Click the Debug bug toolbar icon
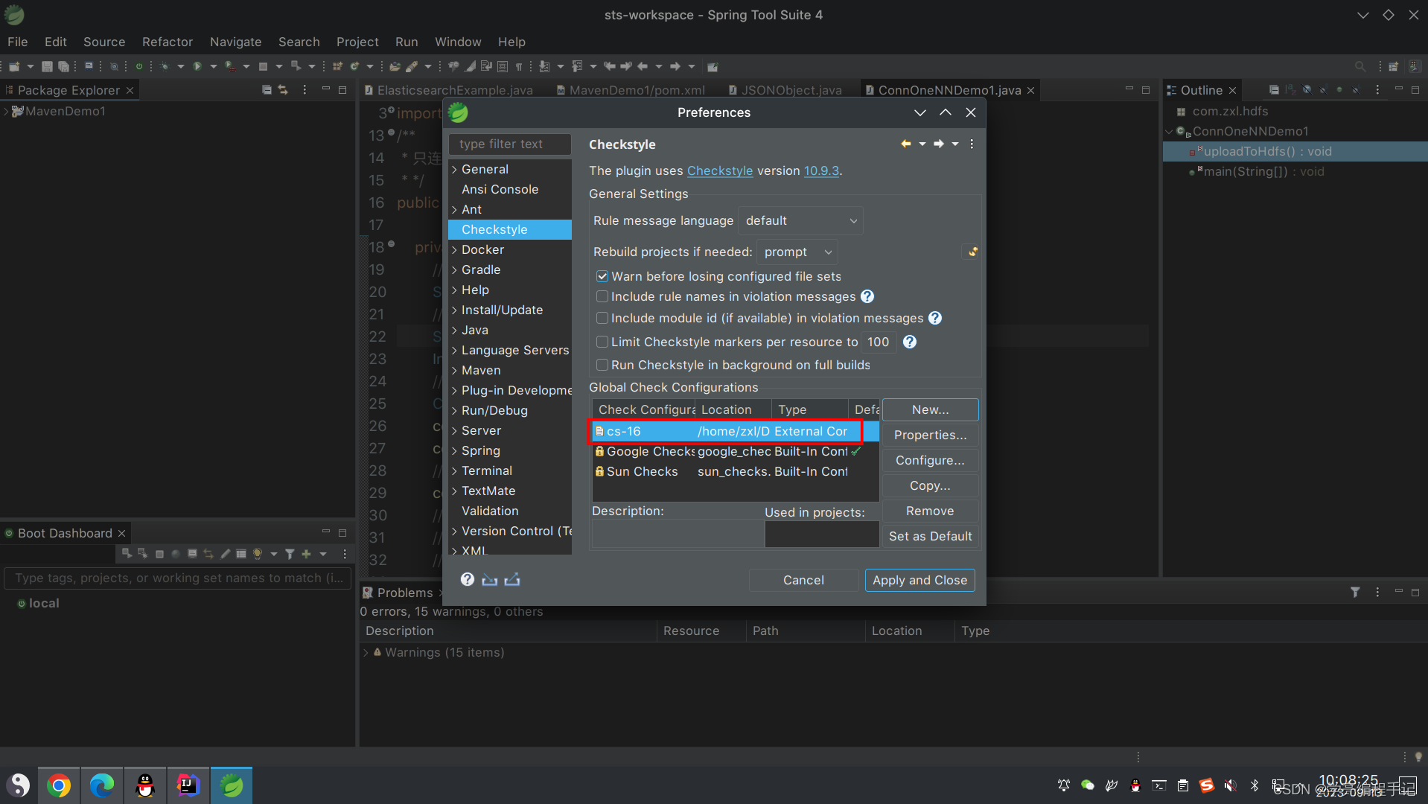 point(165,66)
